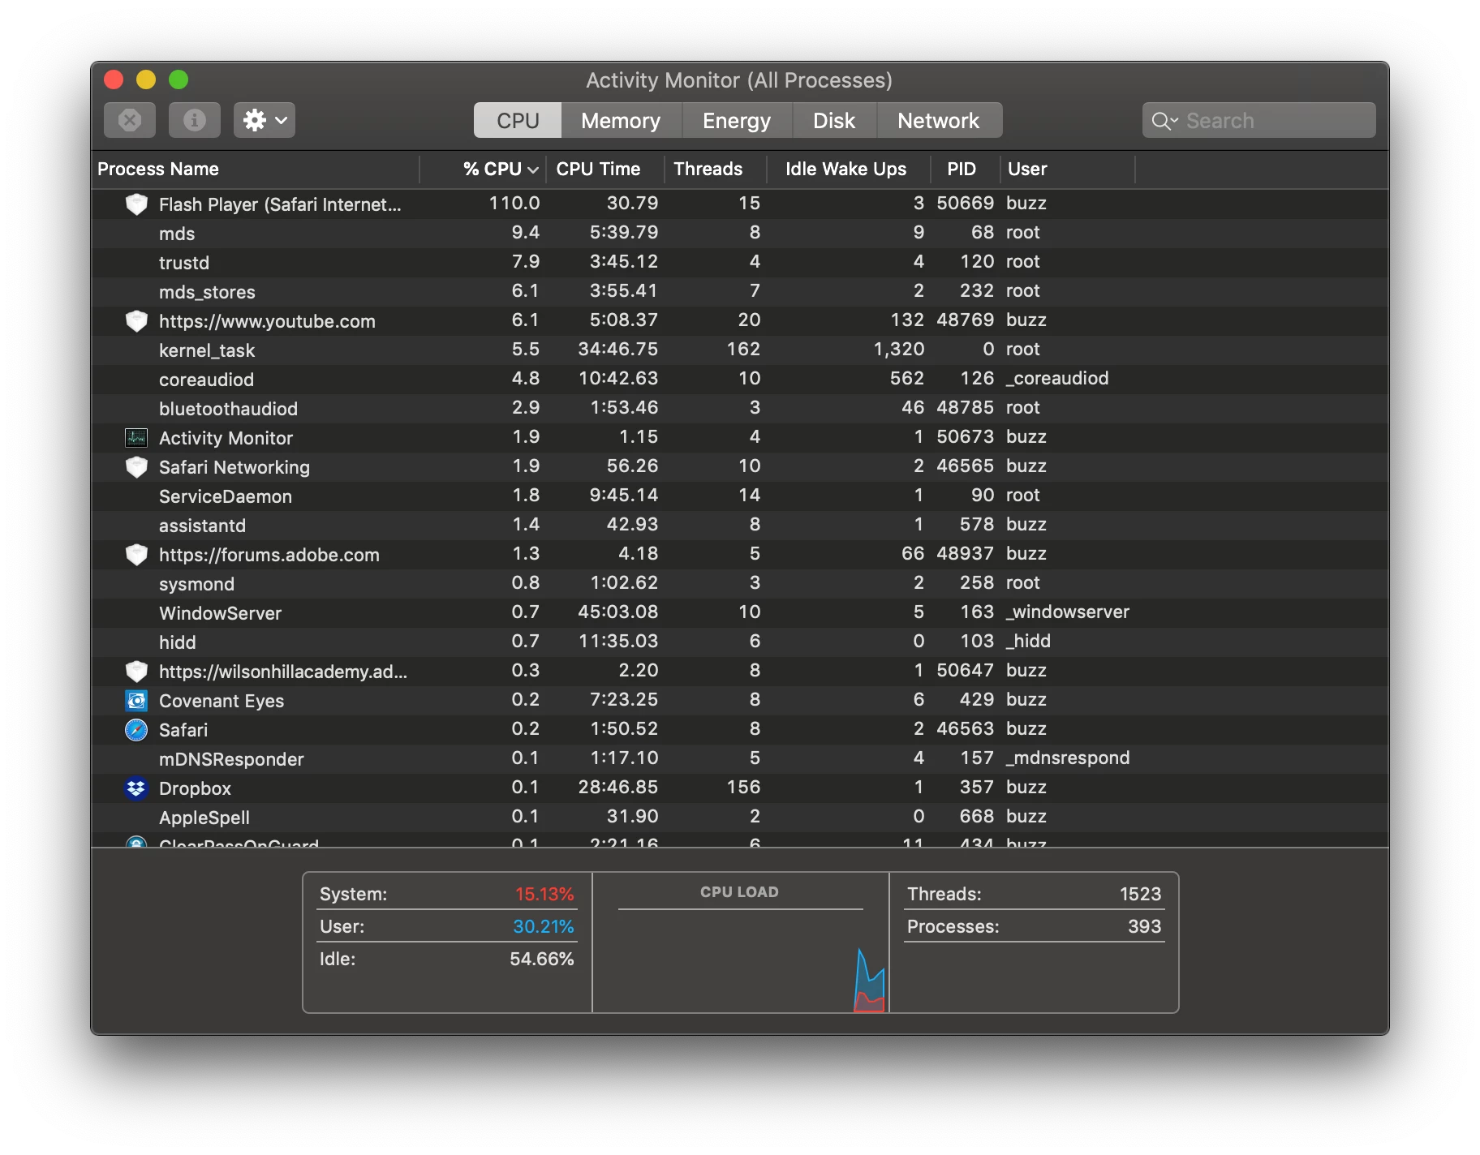Select the assistantd process row
The height and width of the screenshot is (1155, 1480).
pos(740,526)
